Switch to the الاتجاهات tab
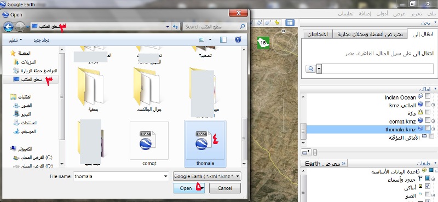Screen dimensions: 438x202 pos(318,34)
